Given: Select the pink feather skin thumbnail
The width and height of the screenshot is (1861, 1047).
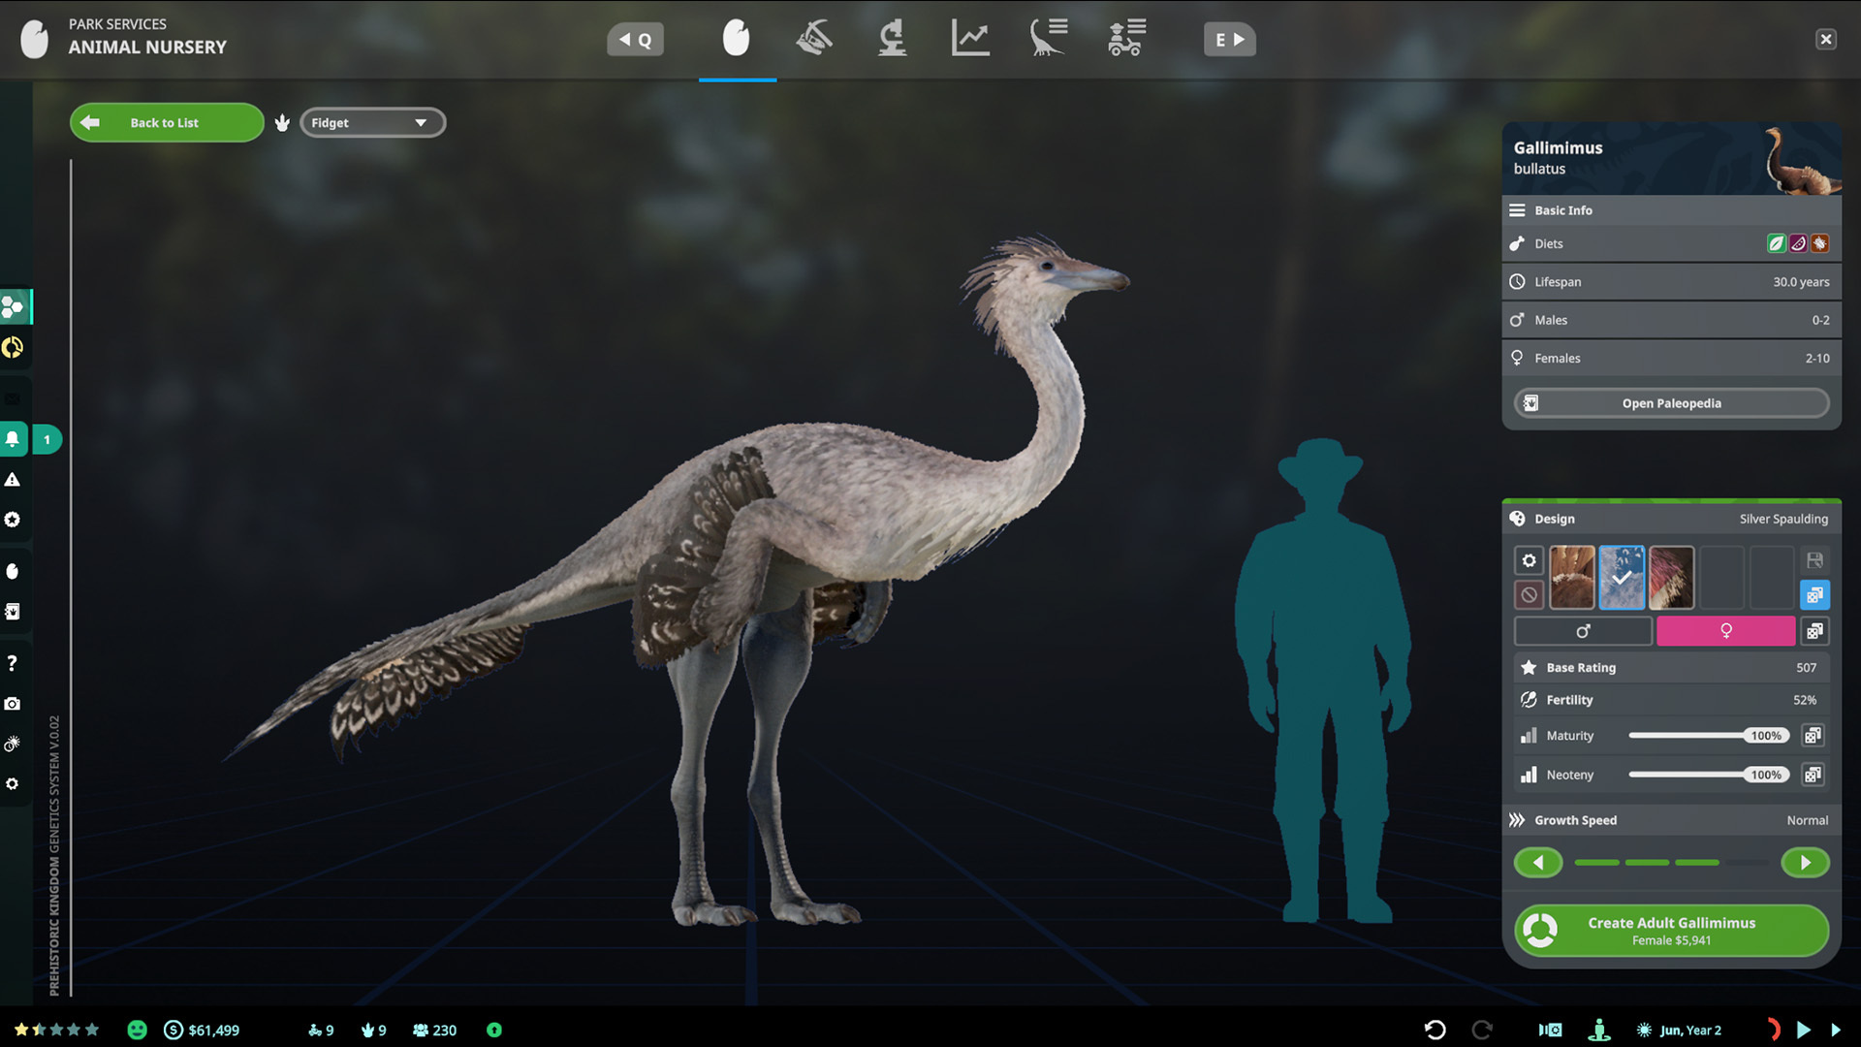Looking at the screenshot, I should [1671, 577].
